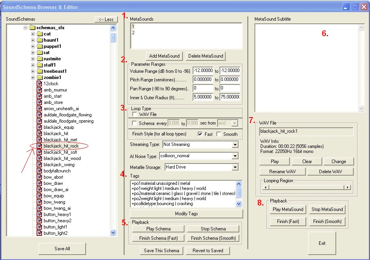Screen dimensions: 370x260
Task: Click the Outer Radius value field
Action: click(230, 97)
